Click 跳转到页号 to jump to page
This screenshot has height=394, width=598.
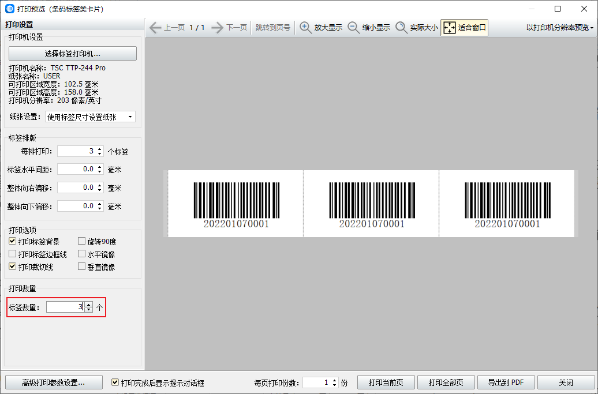coord(272,28)
